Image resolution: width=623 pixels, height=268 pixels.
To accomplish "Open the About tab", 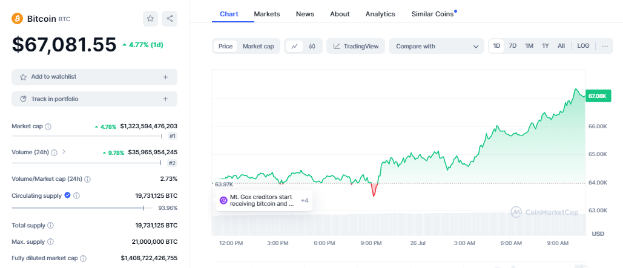I will tap(340, 14).
